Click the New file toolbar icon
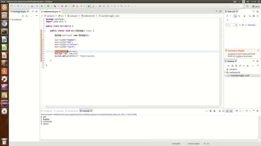 coord(11,6)
